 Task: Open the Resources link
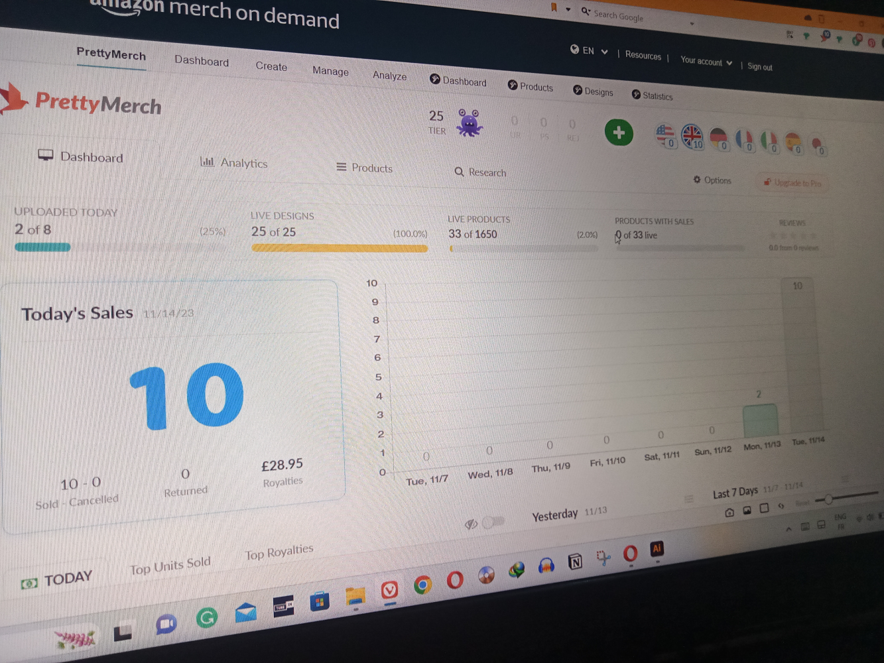pyautogui.click(x=643, y=55)
